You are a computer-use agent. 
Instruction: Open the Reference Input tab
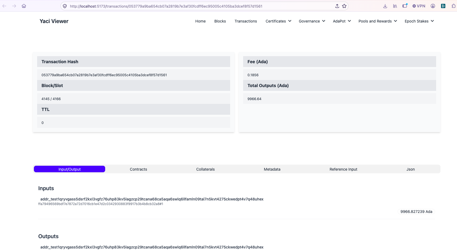[343, 169]
